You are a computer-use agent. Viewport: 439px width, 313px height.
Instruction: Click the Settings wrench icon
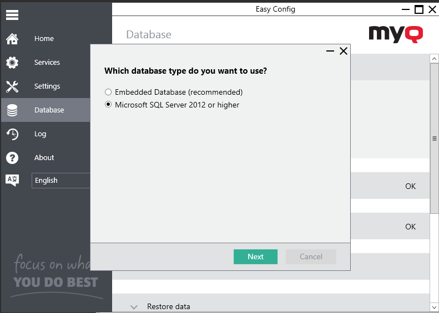tap(12, 86)
